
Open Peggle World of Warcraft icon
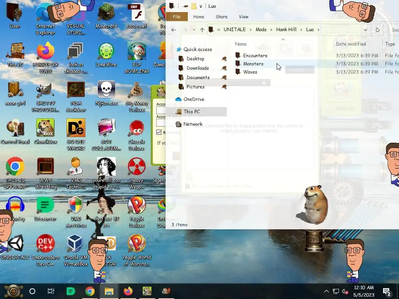point(137,250)
